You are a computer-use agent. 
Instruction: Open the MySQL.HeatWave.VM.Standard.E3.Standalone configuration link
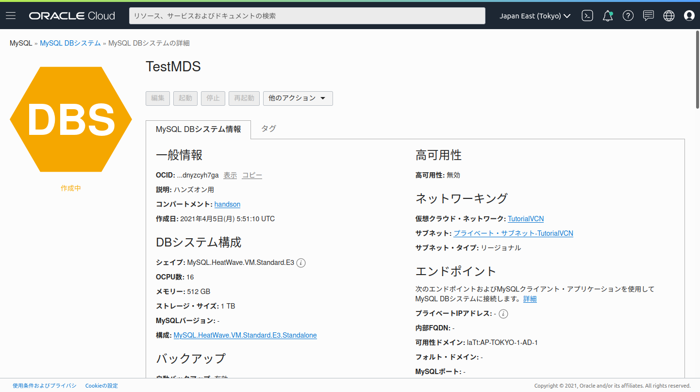point(245,335)
